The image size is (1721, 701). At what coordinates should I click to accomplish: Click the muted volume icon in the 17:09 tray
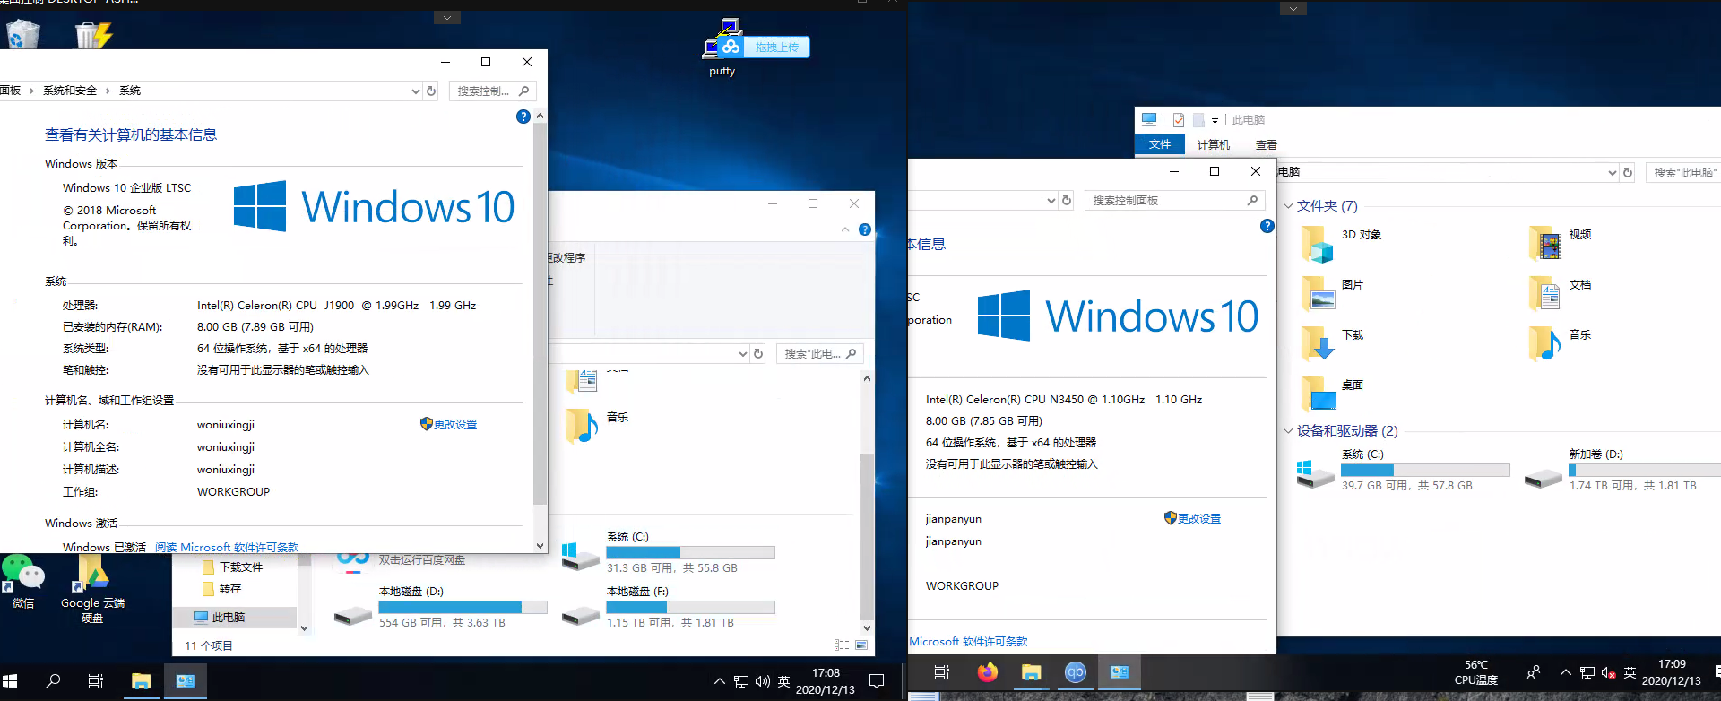pos(1608,672)
